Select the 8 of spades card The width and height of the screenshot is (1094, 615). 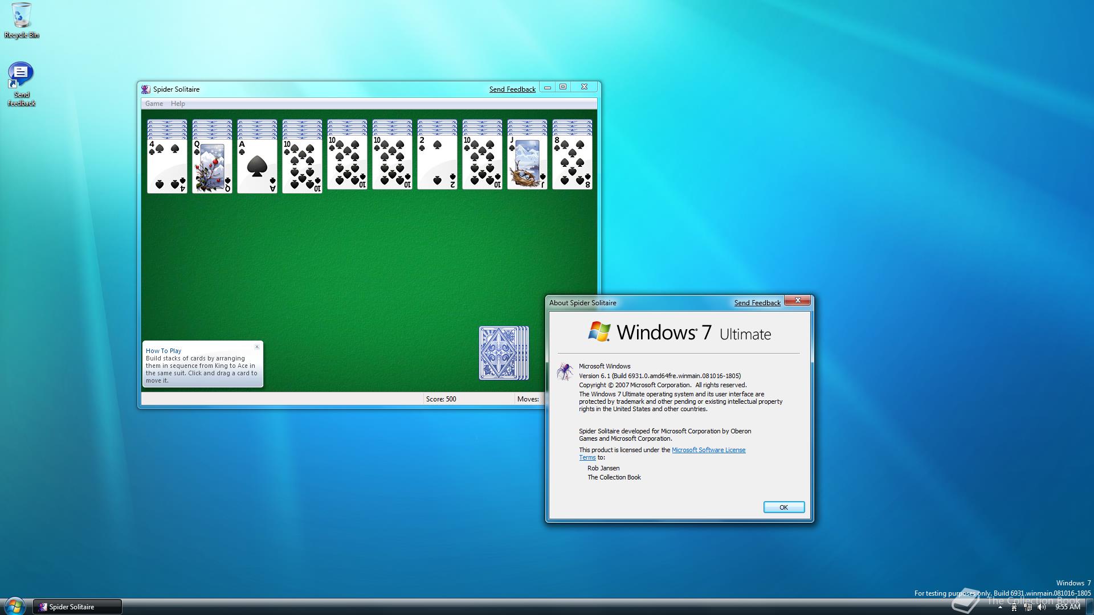click(572, 162)
